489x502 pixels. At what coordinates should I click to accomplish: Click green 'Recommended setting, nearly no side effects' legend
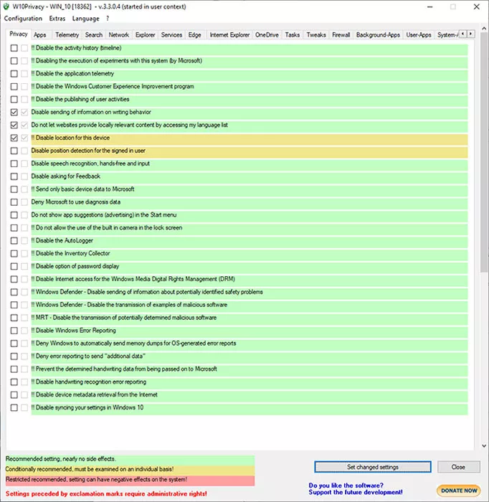coord(60,459)
